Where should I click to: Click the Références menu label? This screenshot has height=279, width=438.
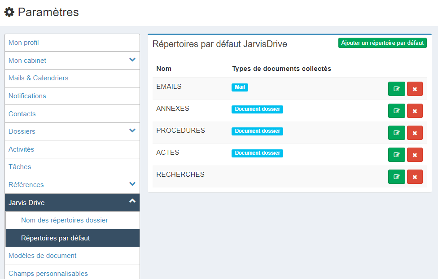(26, 185)
